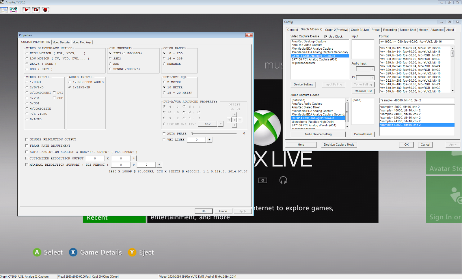The width and height of the screenshot is (462, 279).
Task: Click the red record button
Action: point(45,10)
